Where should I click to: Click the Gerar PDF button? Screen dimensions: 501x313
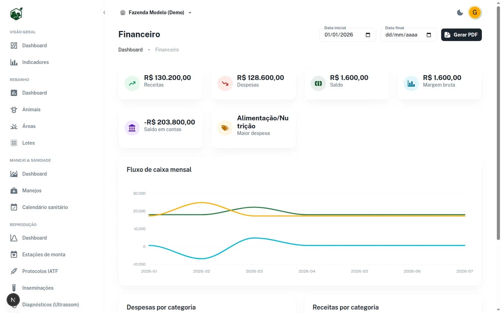pyautogui.click(x=461, y=35)
